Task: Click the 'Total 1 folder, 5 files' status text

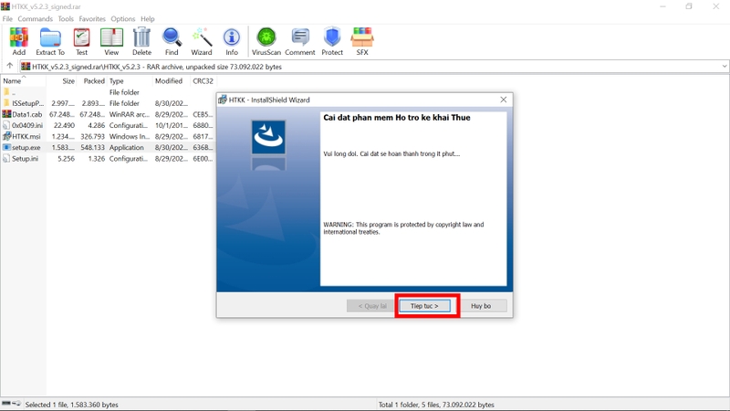Action: [436, 405]
